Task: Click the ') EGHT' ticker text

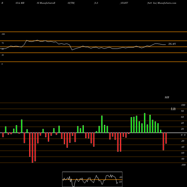Action: point(124,3)
